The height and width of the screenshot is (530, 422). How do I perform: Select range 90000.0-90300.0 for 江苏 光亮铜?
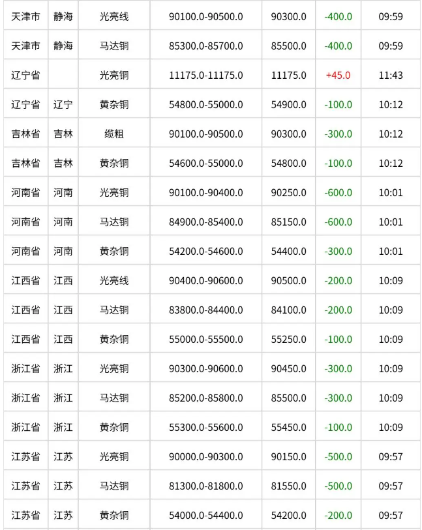click(206, 457)
